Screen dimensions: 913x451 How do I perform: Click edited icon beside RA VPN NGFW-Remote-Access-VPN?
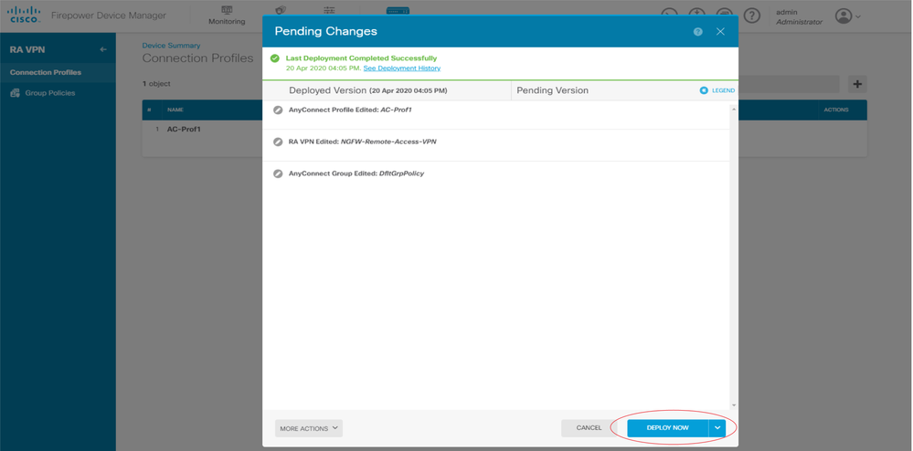pyautogui.click(x=279, y=142)
